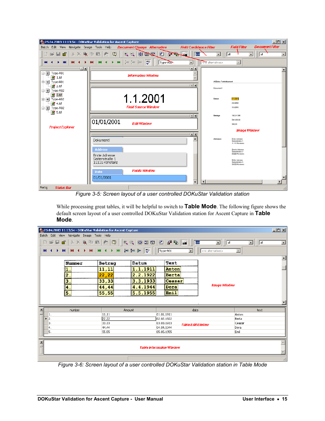Click blue last-record arrow in Figure 3-5 window
This screenshot has width=325, height=421.
pos(64,62)
